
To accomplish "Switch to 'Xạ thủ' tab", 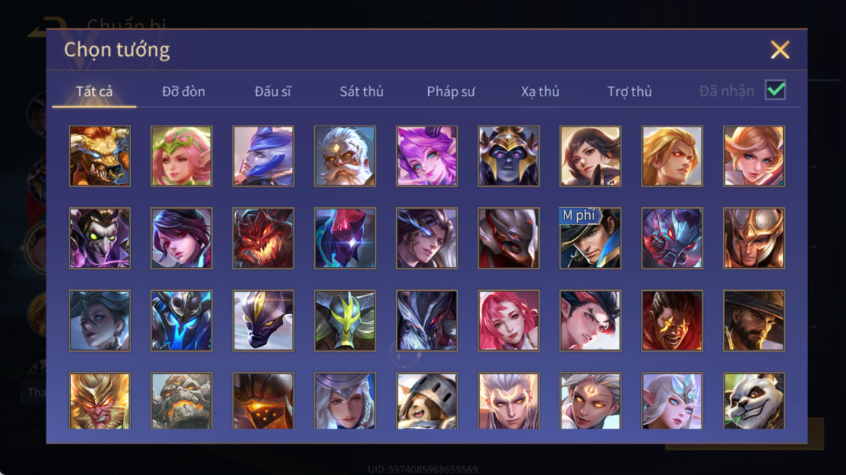I will 540,92.
